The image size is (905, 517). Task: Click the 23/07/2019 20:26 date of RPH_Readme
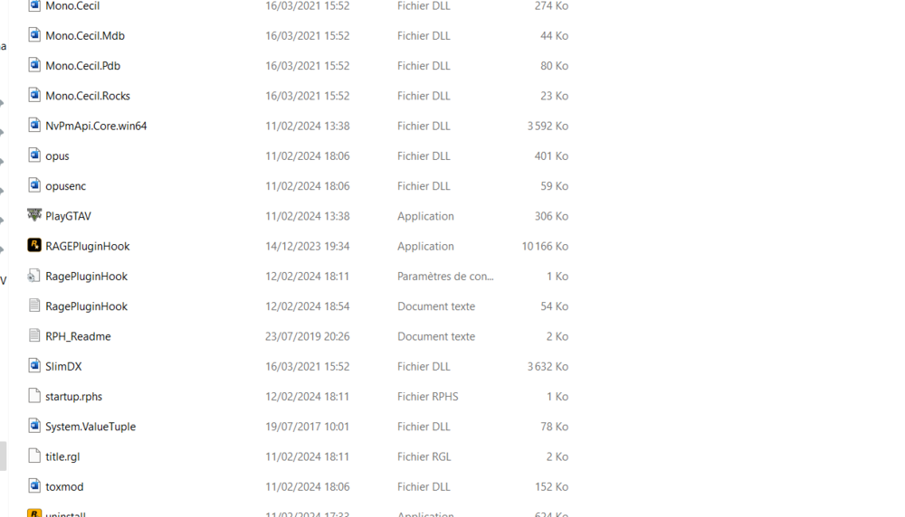pyautogui.click(x=307, y=336)
